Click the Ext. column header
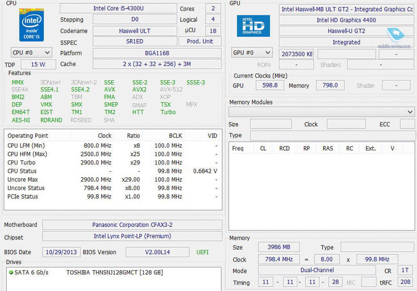The image size is (417, 291). [x=370, y=148]
